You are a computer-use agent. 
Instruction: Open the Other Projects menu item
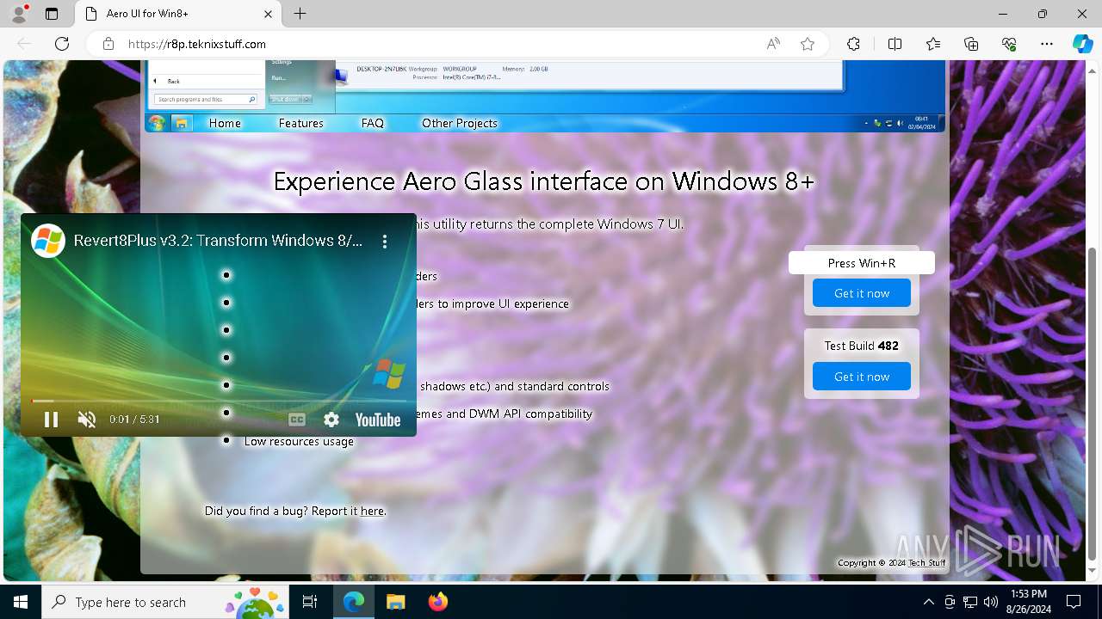click(460, 123)
